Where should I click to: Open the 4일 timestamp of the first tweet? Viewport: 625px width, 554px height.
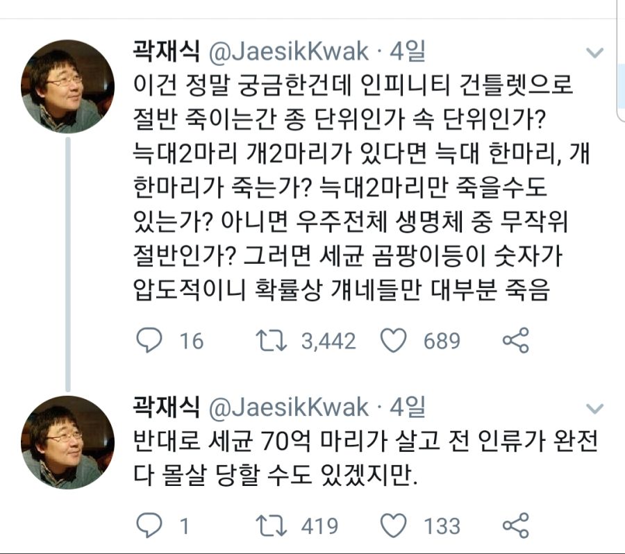click(408, 51)
